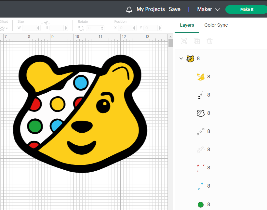Click the Rotate angle input field
This screenshot has width=267, height=210.
tap(93, 28)
